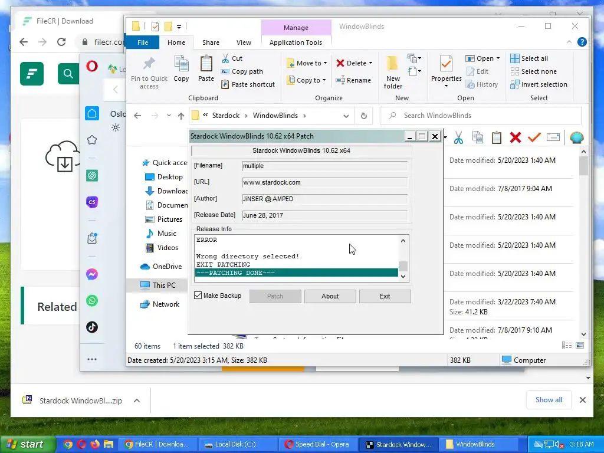Expand the Open dropdown arrow in ribbon

coord(498,58)
